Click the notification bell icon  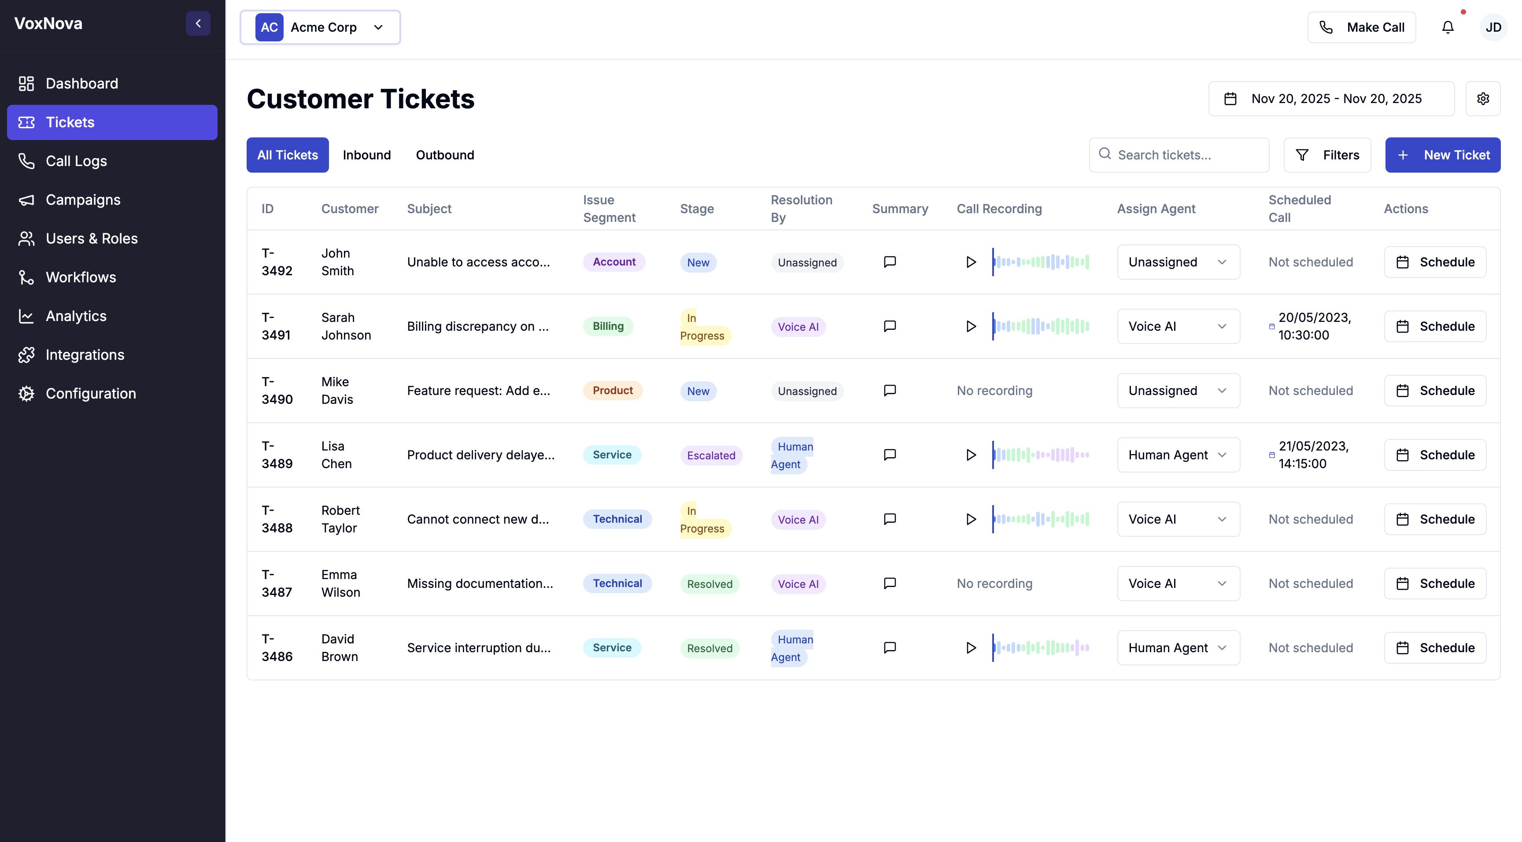click(x=1448, y=27)
